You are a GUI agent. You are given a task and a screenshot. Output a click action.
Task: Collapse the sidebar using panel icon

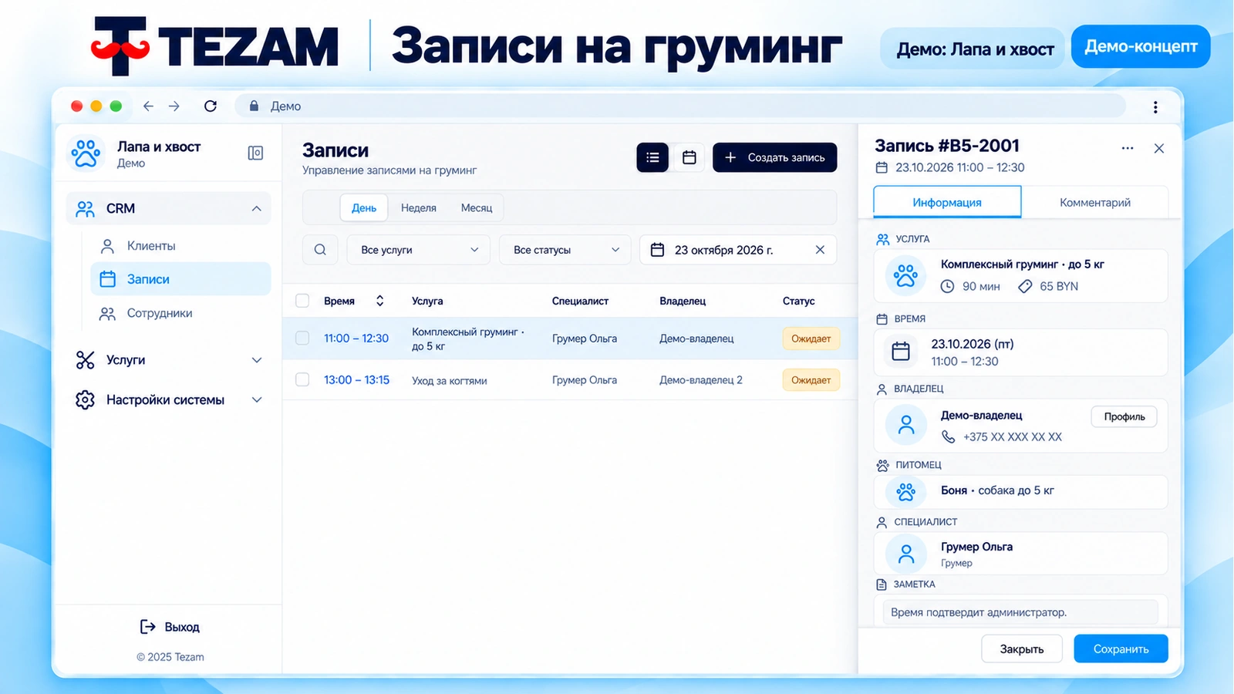tap(255, 153)
